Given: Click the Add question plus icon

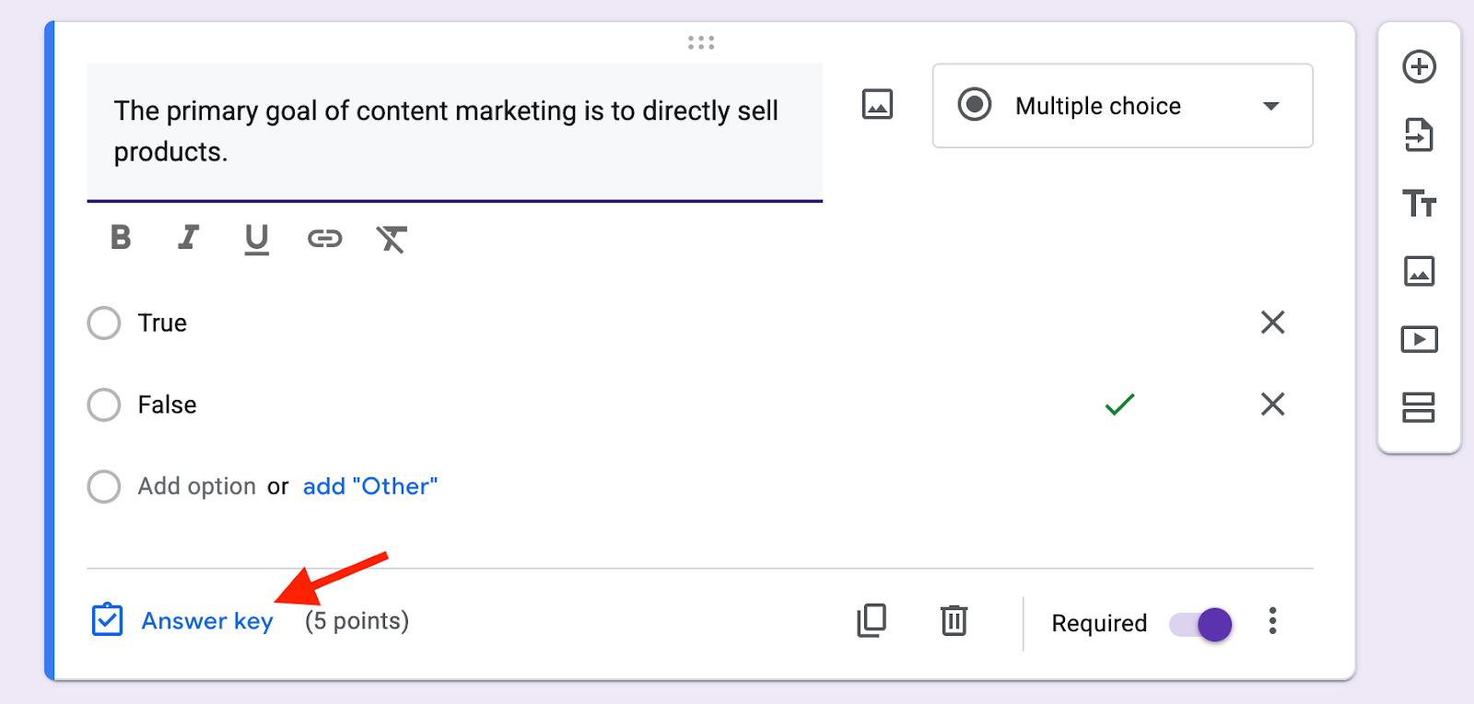Looking at the screenshot, I should point(1419,66).
